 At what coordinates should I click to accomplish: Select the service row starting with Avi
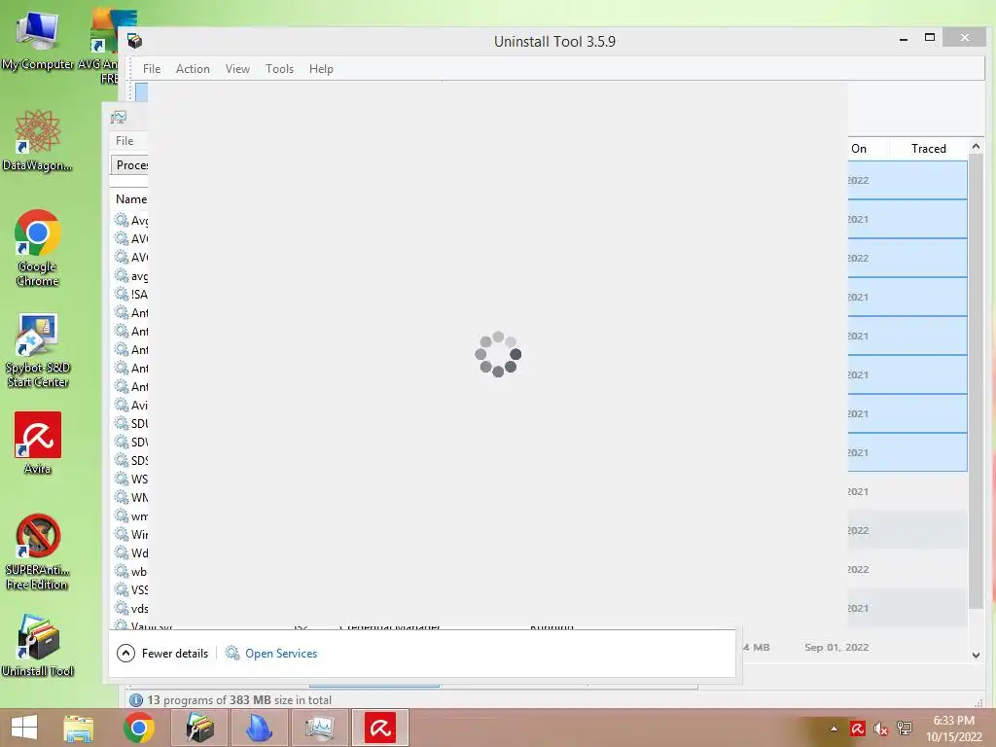(x=130, y=405)
